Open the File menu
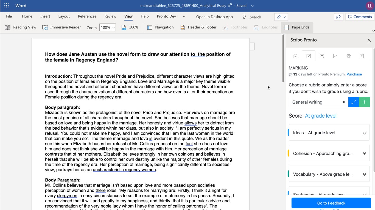The width and height of the screenshot is (375, 210). [9, 16]
